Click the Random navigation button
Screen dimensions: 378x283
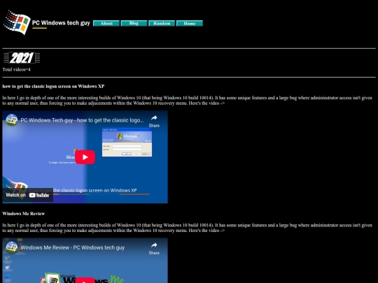tap(162, 23)
